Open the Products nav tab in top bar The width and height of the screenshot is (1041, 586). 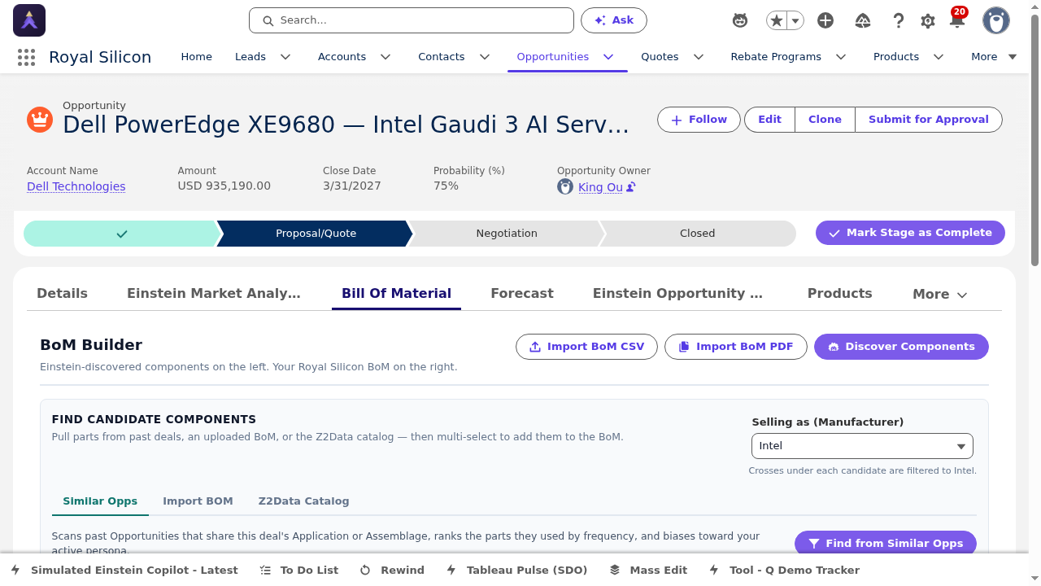(x=896, y=57)
